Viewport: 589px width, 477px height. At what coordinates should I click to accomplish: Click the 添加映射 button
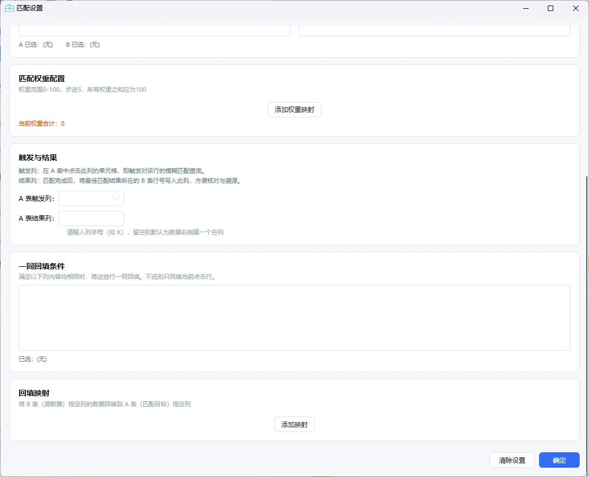294,424
